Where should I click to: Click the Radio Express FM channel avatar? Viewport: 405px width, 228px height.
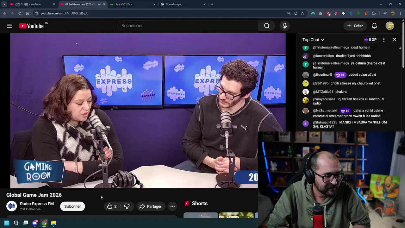tap(12, 206)
